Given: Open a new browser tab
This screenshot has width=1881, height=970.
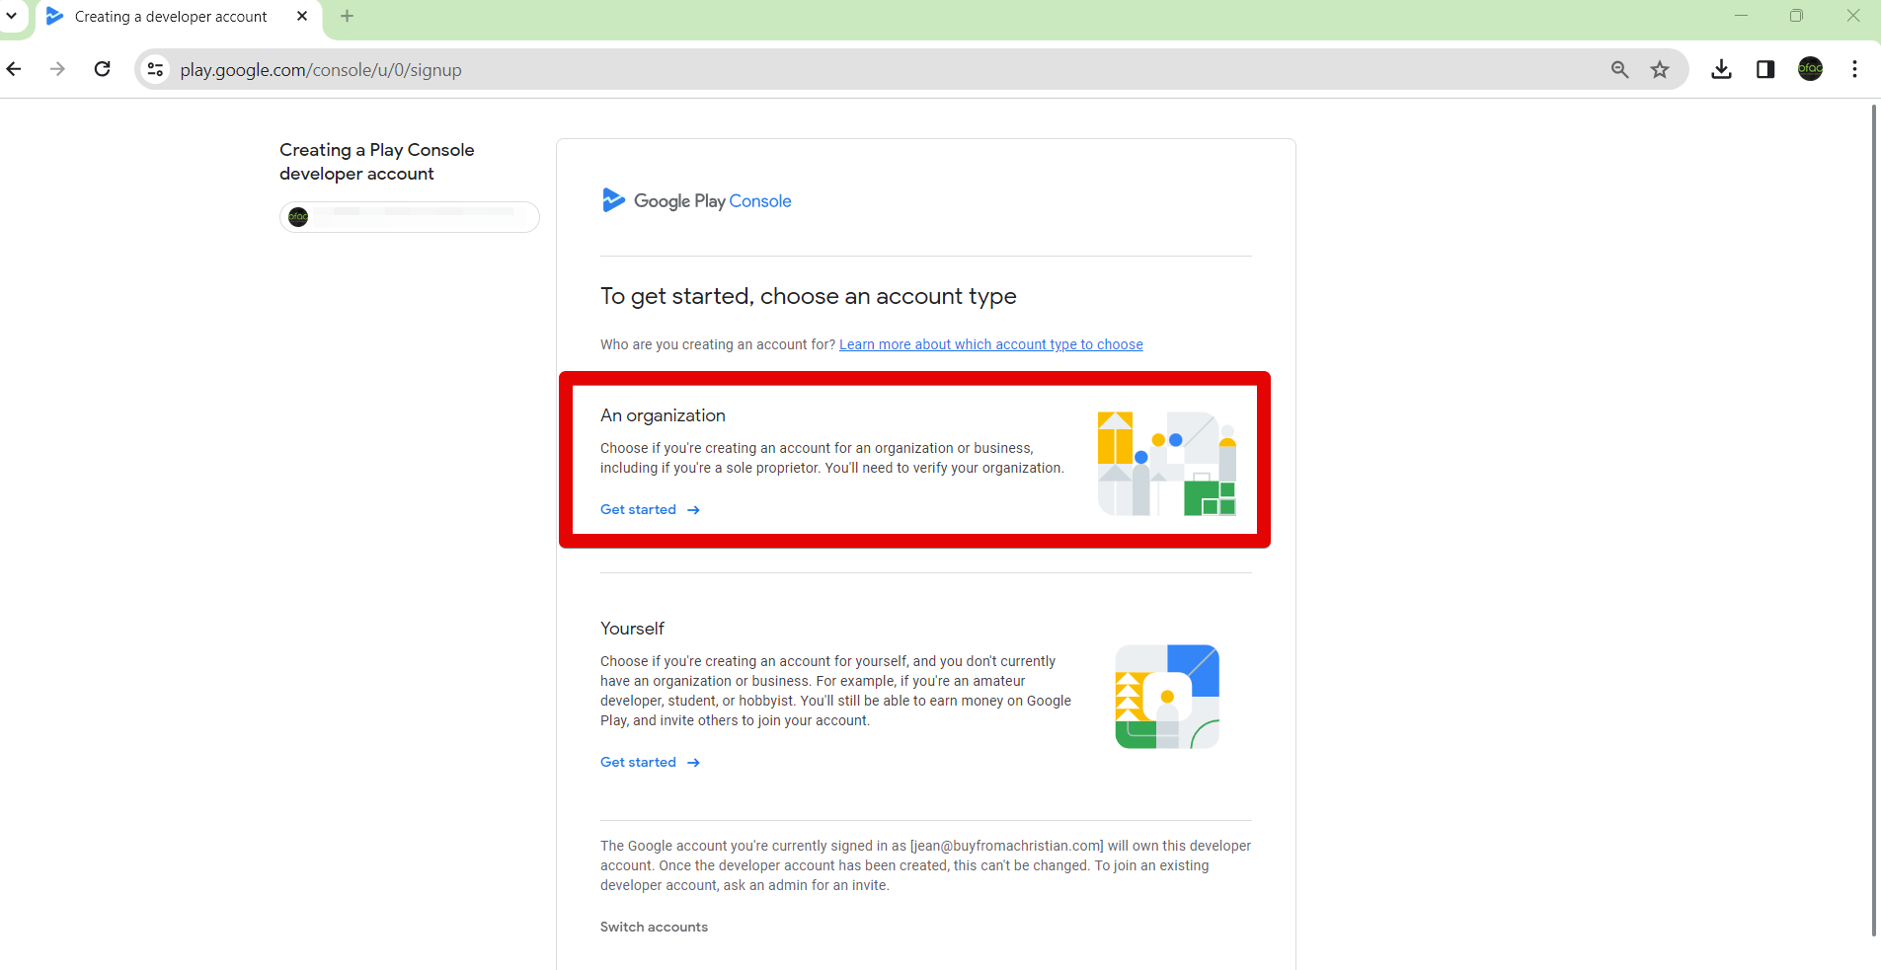Looking at the screenshot, I should (347, 16).
